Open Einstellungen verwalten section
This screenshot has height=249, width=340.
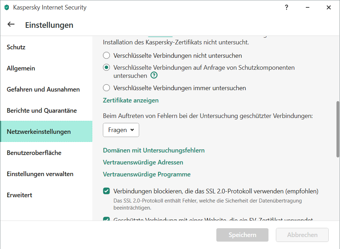click(x=47, y=174)
